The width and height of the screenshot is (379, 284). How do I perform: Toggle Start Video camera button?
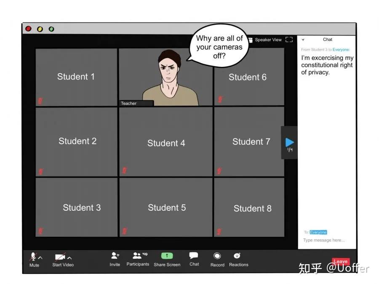pyautogui.click(x=60, y=257)
